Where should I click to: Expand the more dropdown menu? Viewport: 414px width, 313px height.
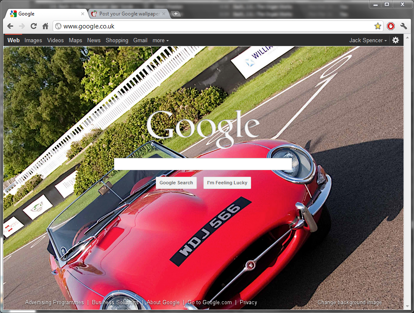160,41
